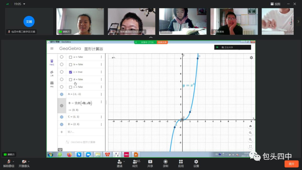The height and width of the screenshot is (170, 302).
Task: Click the plus icon to add input
Action: pos(62,132)
